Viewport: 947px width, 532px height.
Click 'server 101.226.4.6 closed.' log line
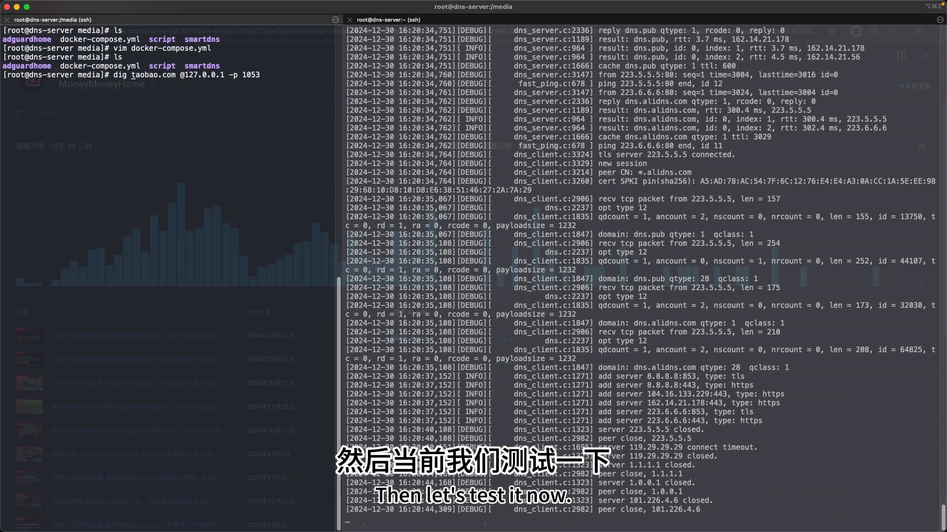click(656, 500)
